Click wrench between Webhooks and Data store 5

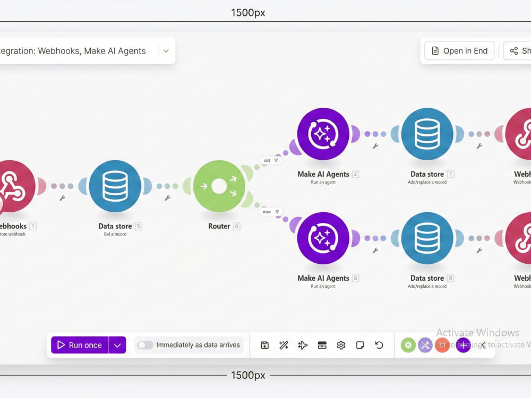coord(62,198)
